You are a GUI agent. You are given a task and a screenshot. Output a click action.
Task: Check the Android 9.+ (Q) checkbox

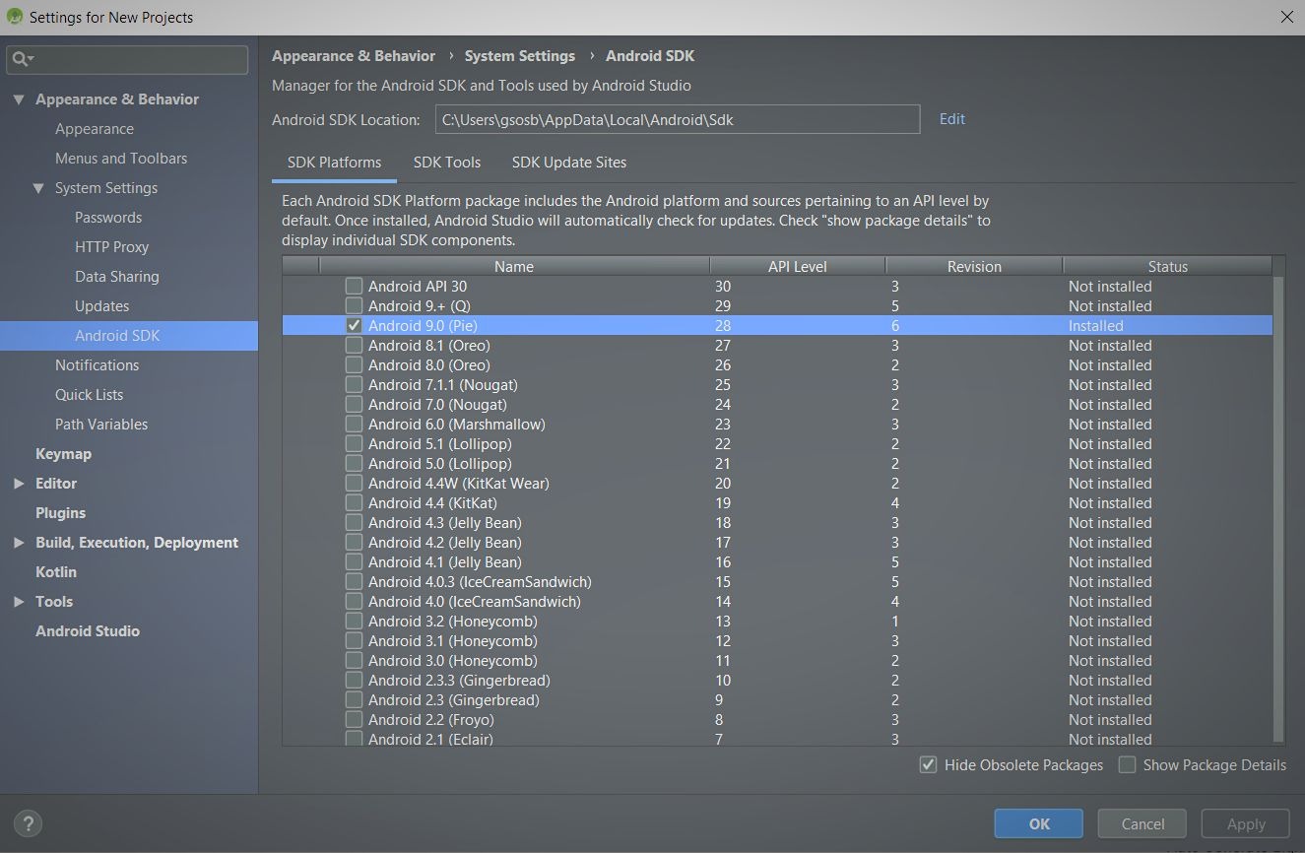click(354, 305)
